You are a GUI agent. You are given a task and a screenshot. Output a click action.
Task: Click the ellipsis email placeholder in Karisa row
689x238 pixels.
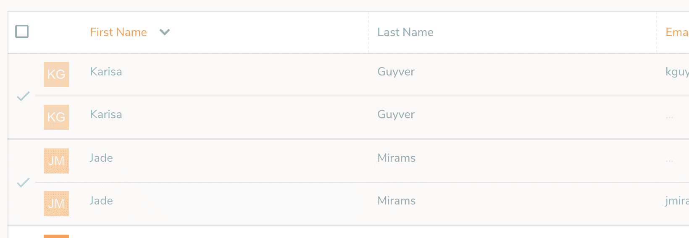click(x=669, y=117)
